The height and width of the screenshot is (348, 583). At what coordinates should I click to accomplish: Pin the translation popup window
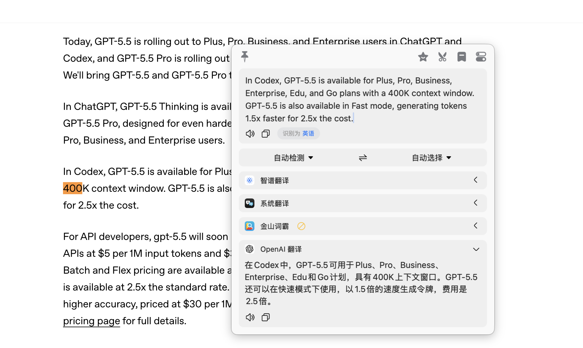click(245, 57)
